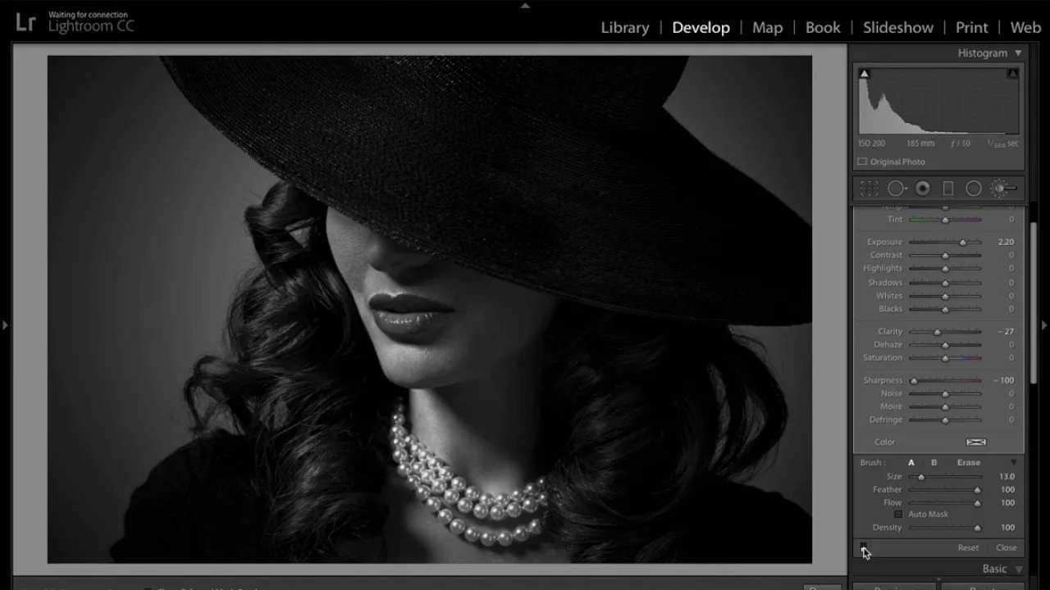Open the Develop module
1050x590 pixels.
pos(701,28)
